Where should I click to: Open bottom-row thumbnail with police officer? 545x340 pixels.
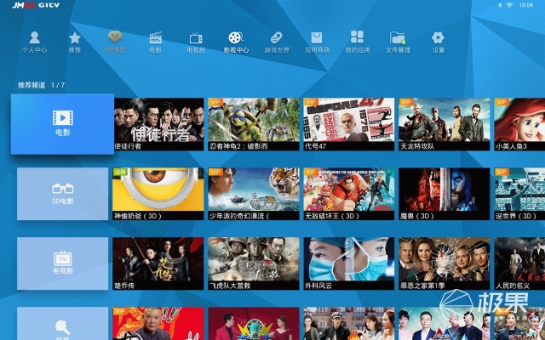point(348,323)
